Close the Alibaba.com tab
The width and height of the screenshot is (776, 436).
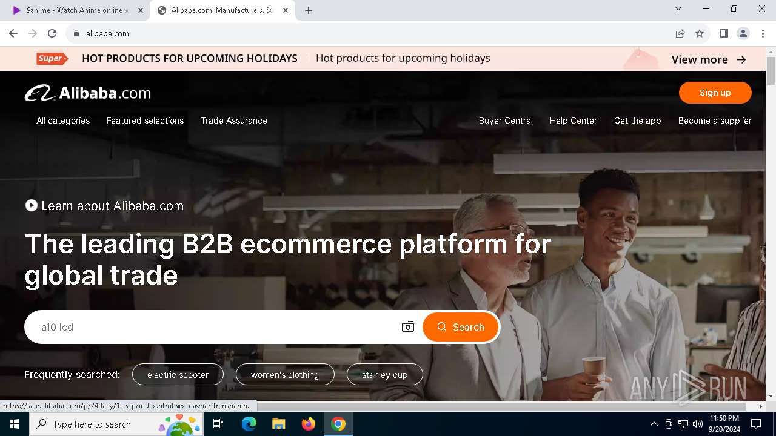click(286, 10)
